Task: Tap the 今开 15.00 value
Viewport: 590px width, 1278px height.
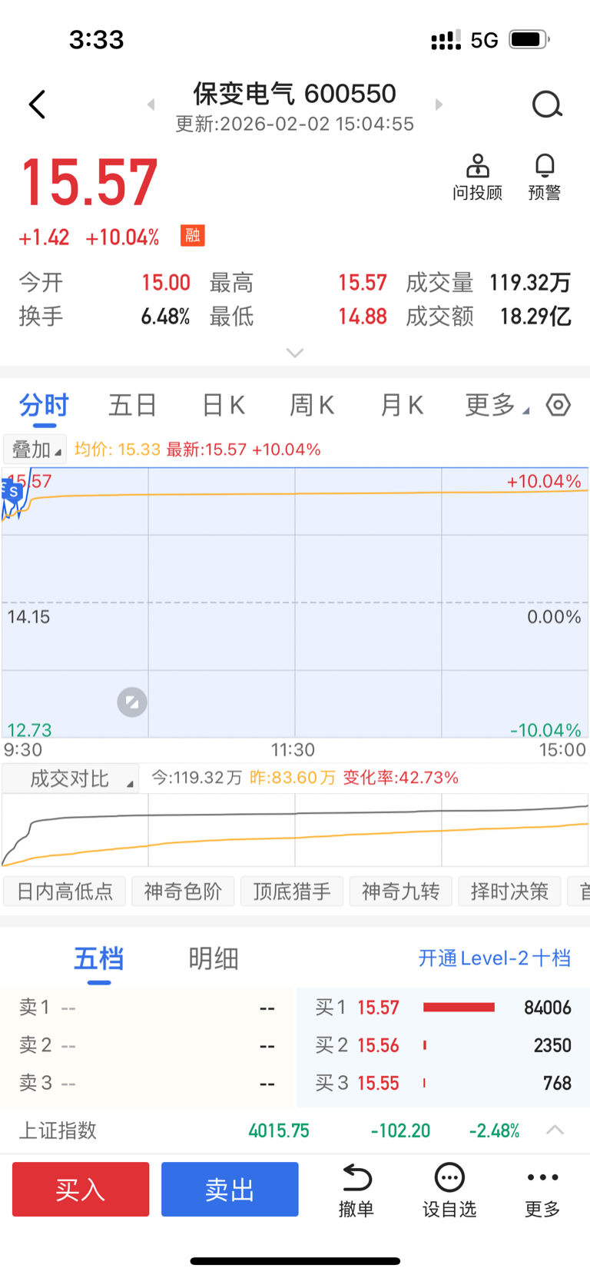Action: [x=166, y=283]
